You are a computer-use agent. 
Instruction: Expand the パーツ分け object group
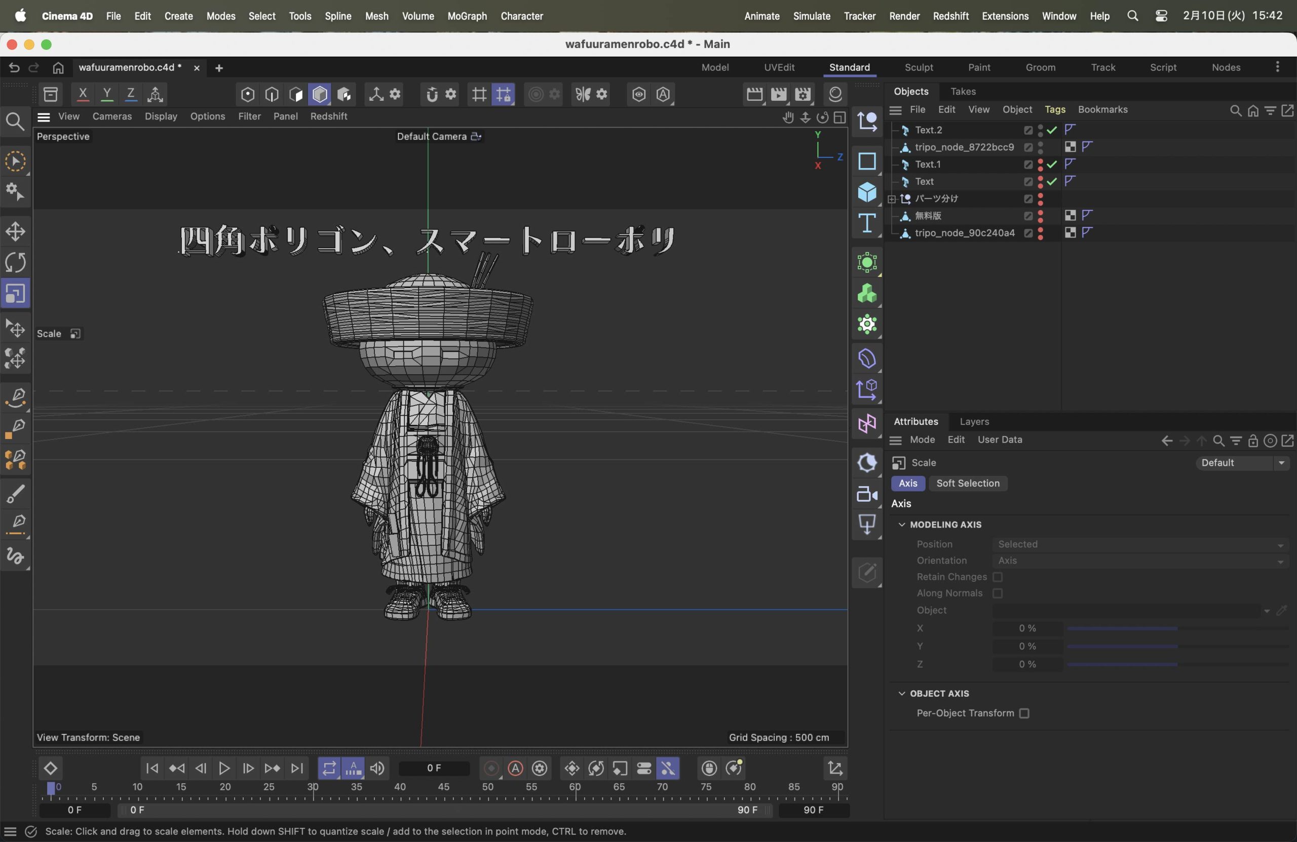click(x=892, y=199)
